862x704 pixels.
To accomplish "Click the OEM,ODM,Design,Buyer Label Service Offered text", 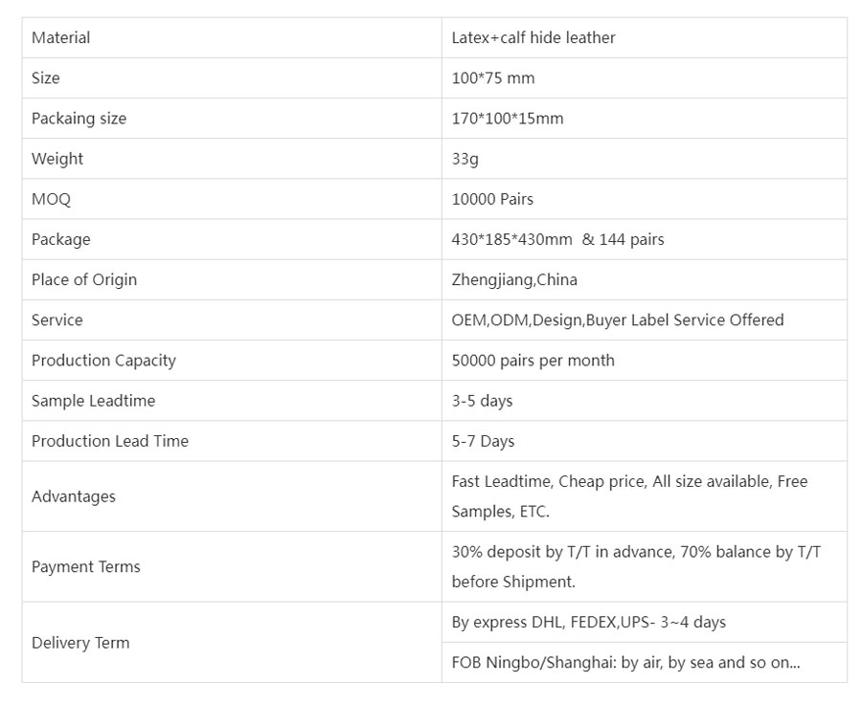I will 618,320.
